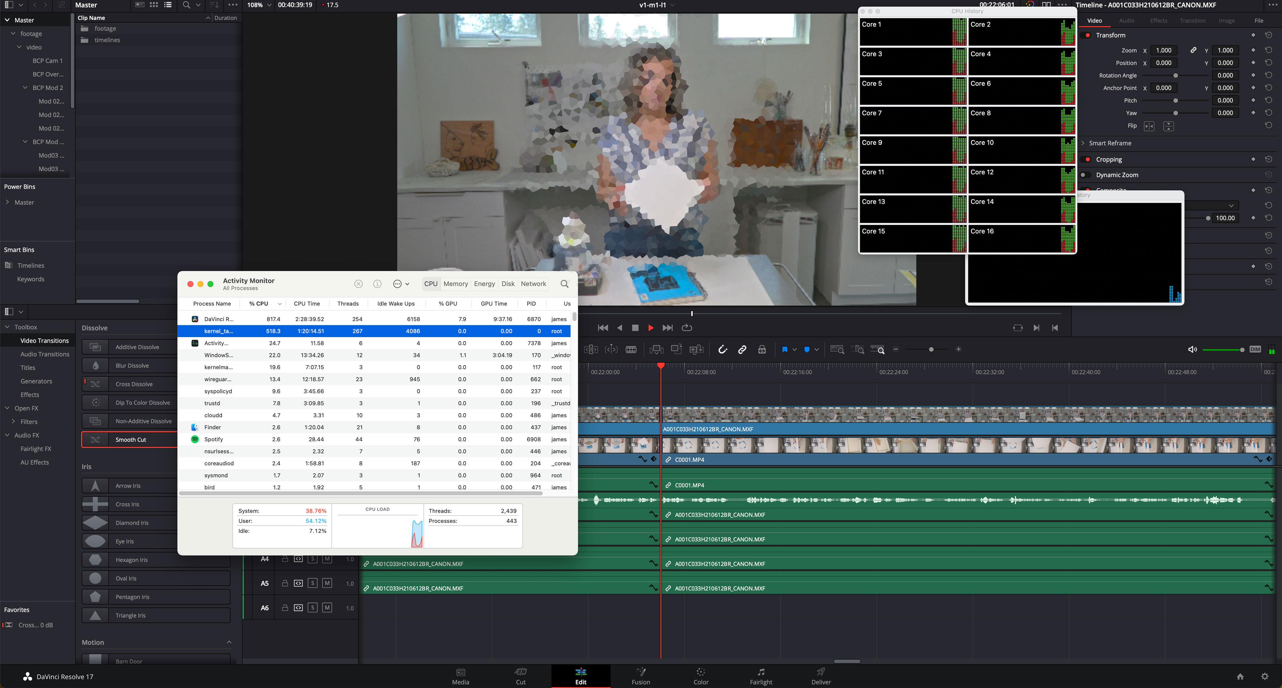Click the play button in the viewer
The height and width of the screenshot is (688, 1282).
click(651, 328)
